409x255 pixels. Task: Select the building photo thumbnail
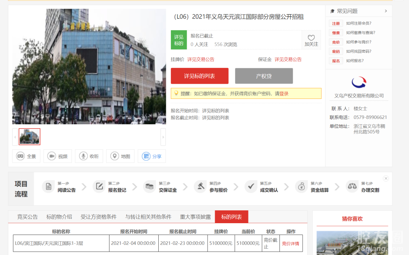[x=30, y=137]
